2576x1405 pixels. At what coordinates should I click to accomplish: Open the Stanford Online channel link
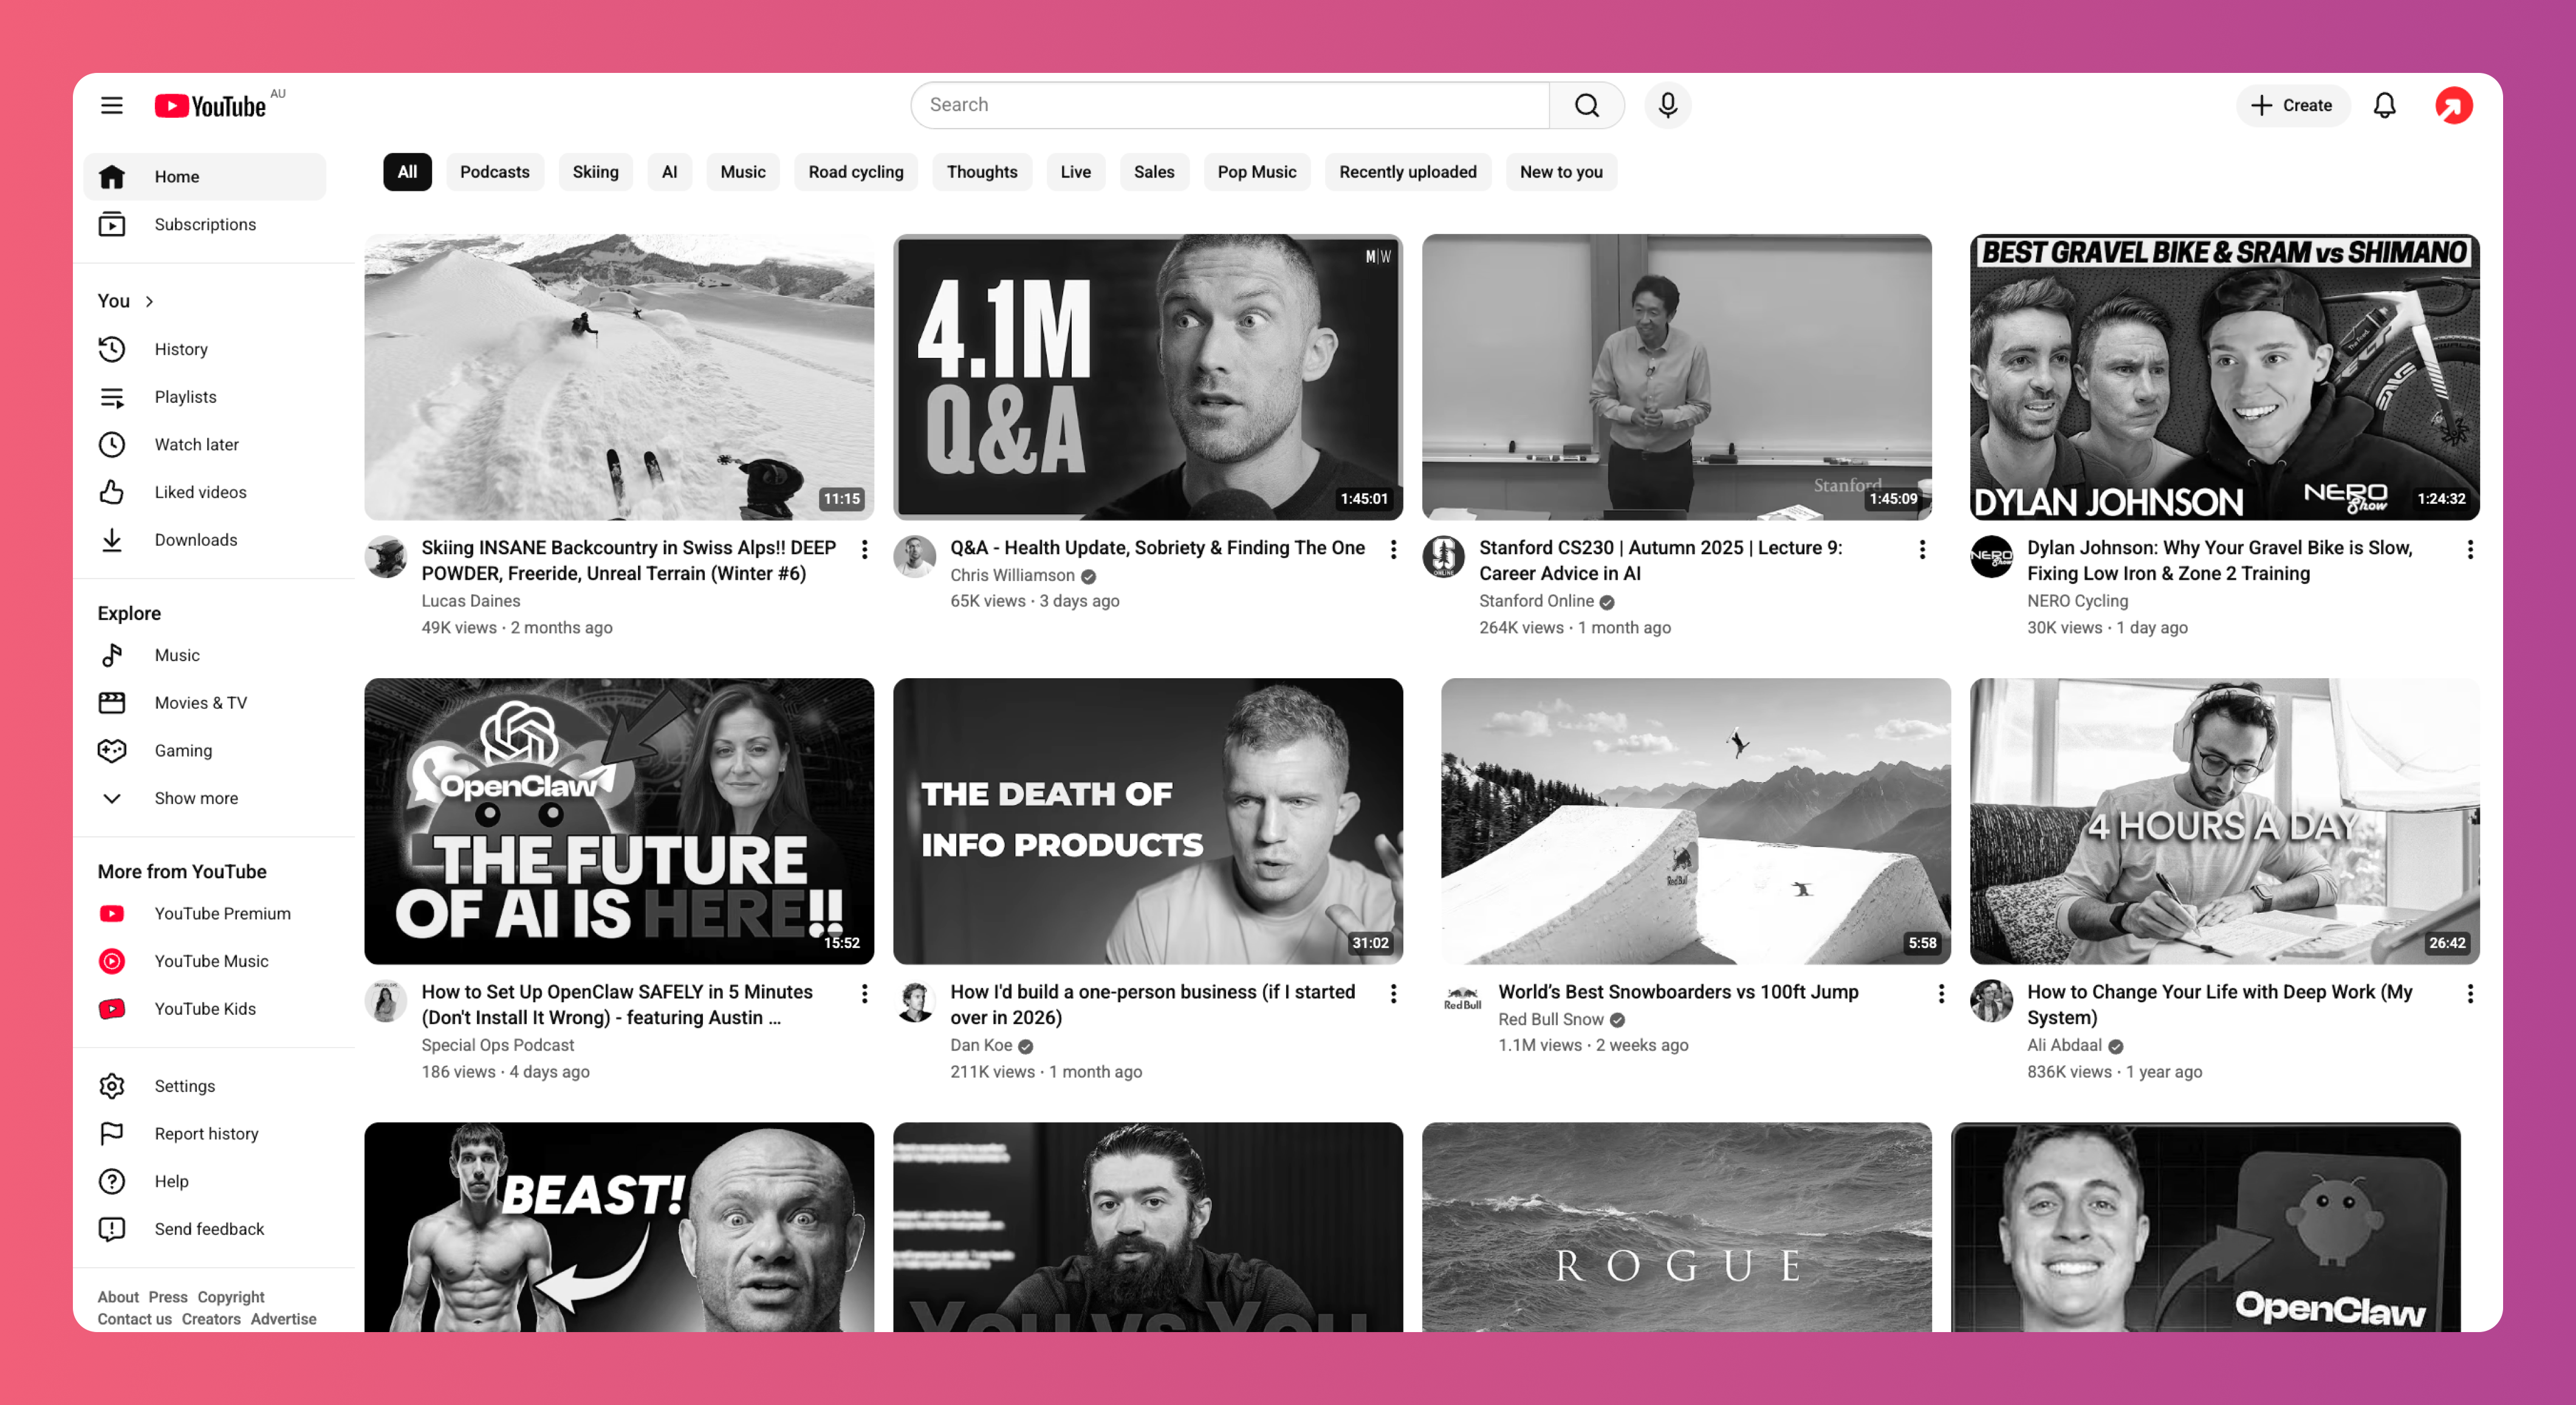point(1535,601)
